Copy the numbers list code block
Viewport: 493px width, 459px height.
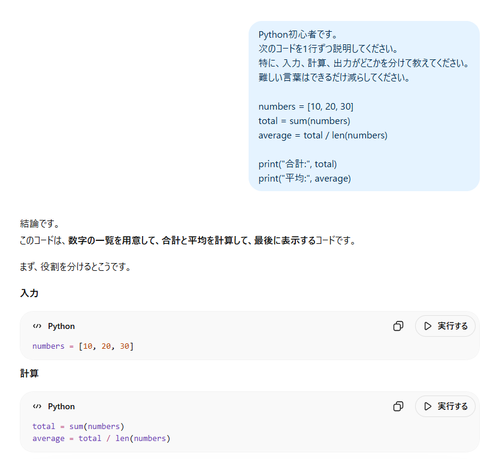tap(398, 326)
